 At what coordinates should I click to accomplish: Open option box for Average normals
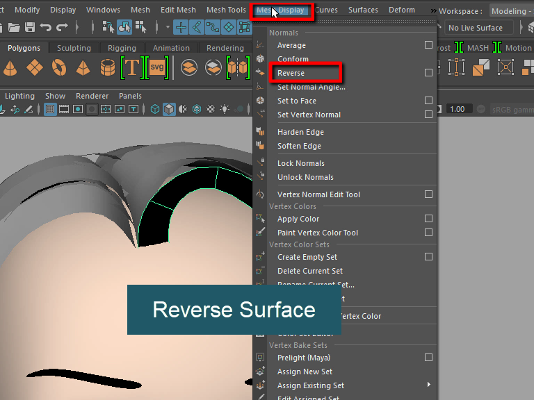[x=428, y=45]
